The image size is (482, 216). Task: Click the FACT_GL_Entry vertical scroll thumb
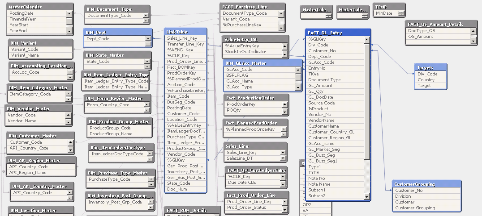click(x=367, y=101)
